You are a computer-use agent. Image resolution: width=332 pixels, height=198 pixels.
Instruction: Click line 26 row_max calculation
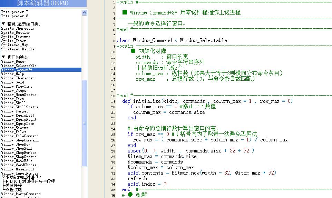210,140
